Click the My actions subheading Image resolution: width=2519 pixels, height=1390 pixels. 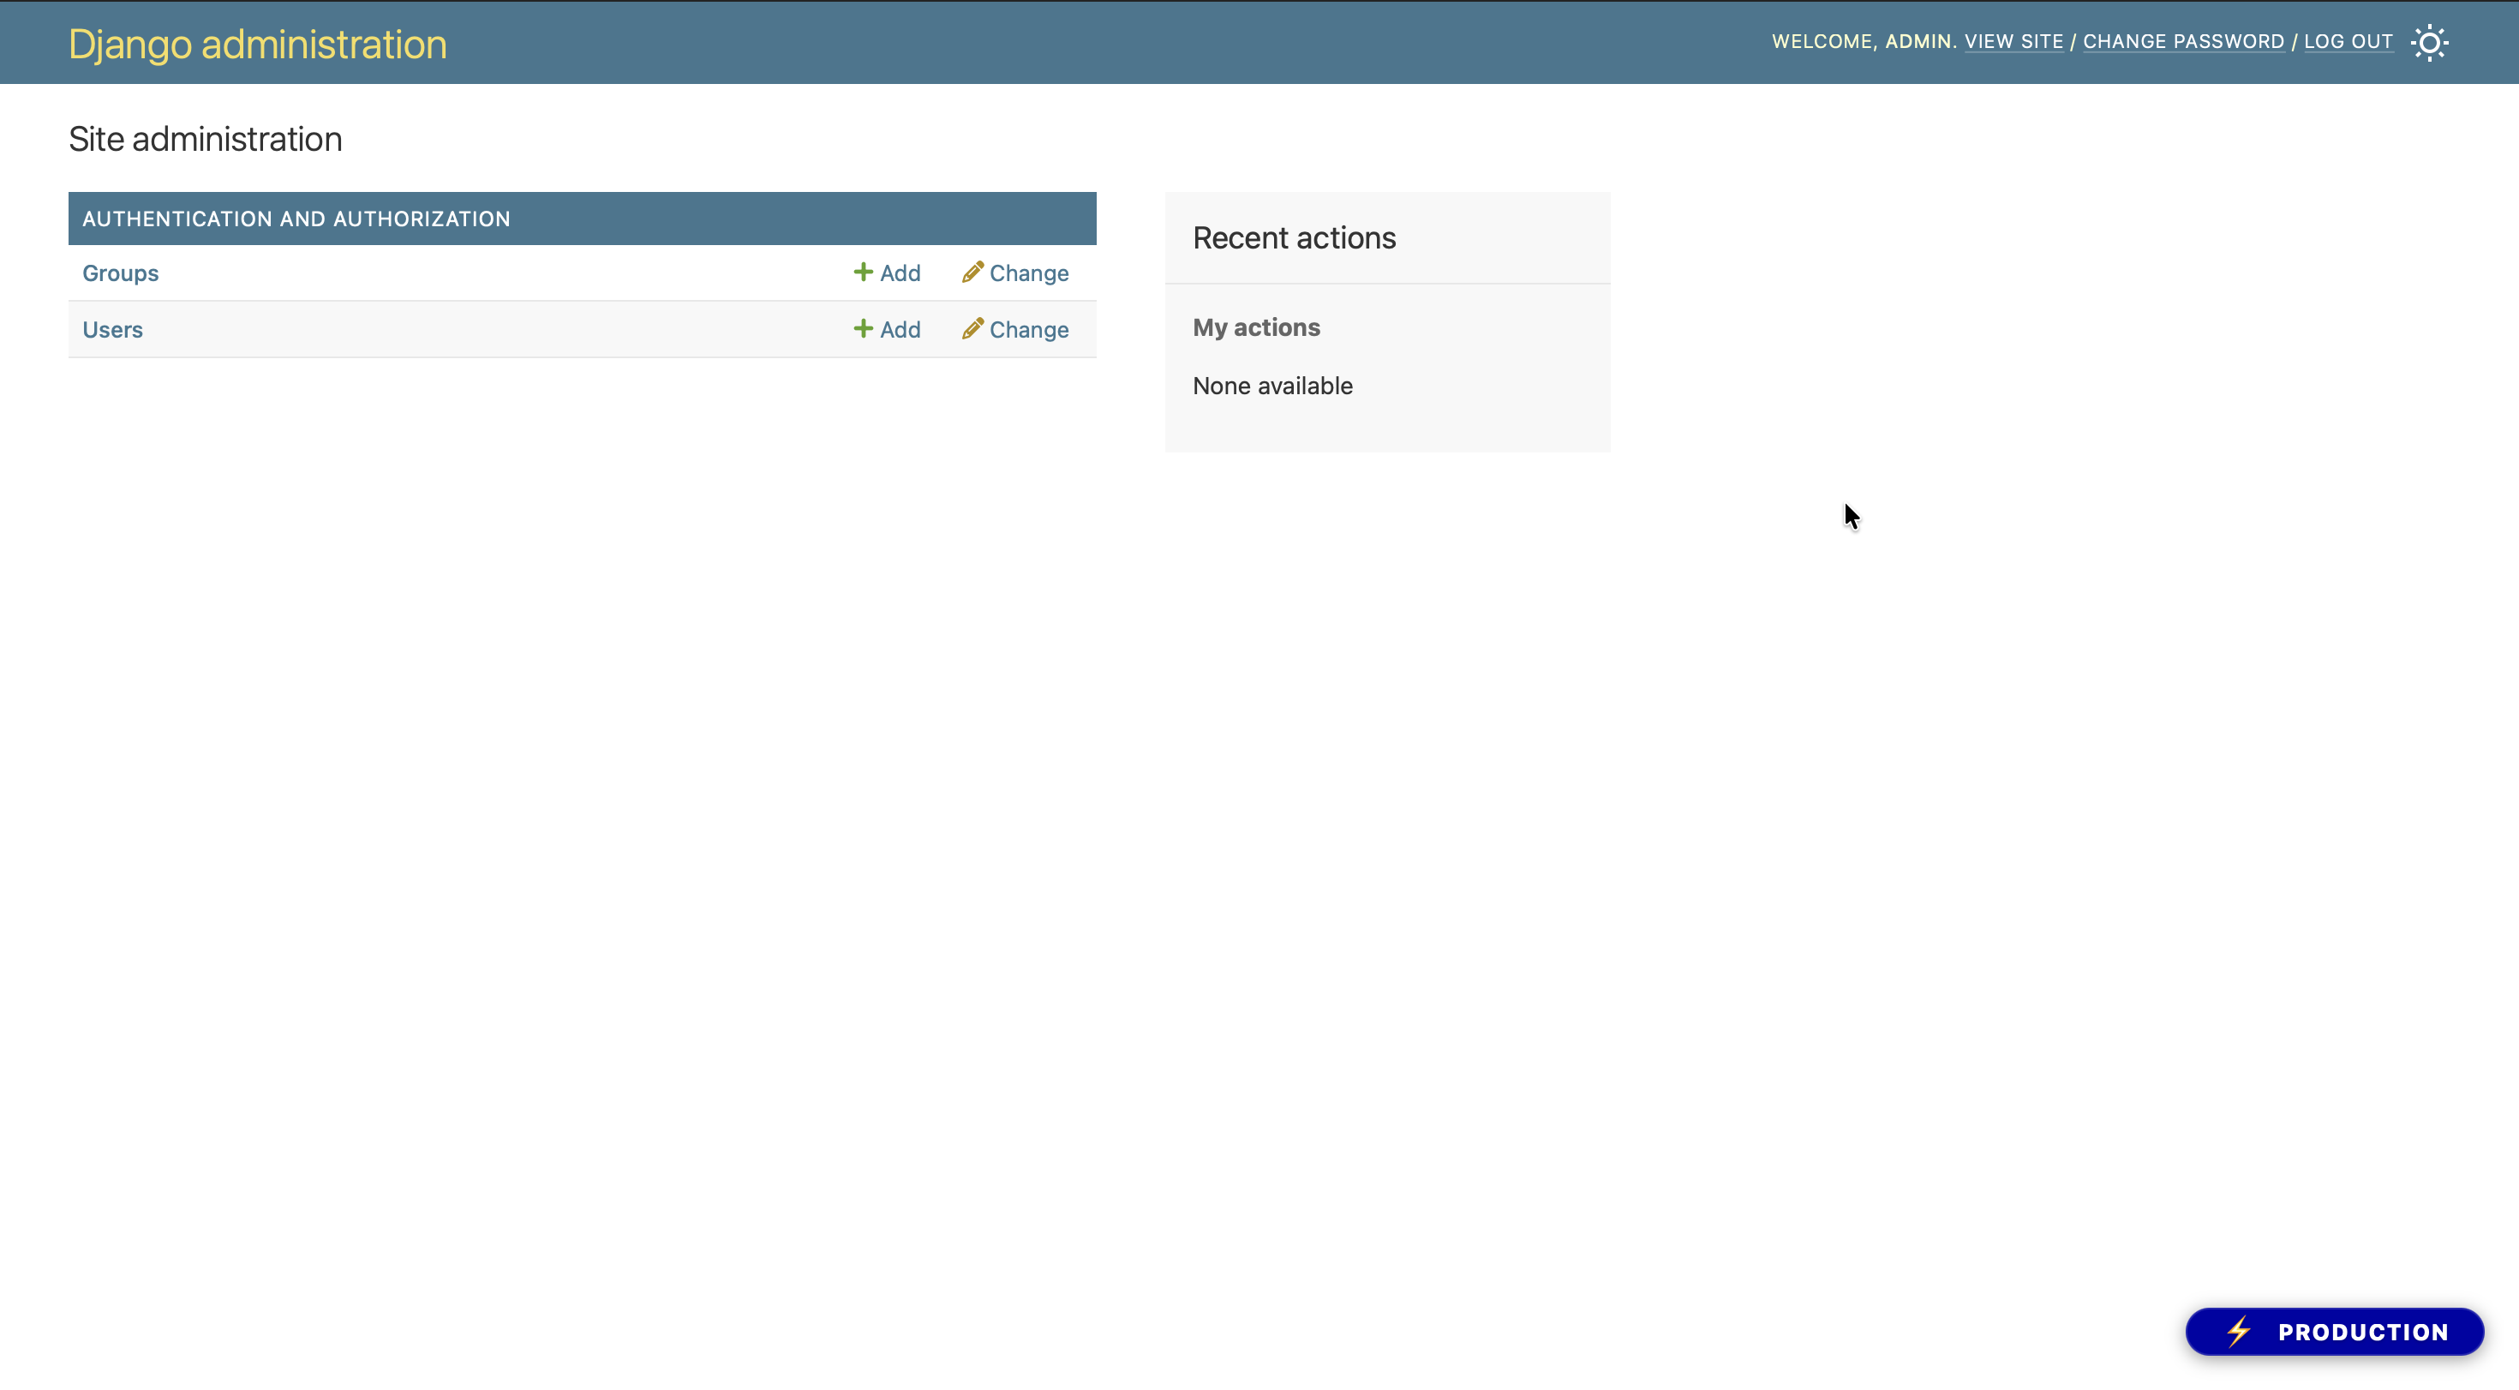(1257, 327)
